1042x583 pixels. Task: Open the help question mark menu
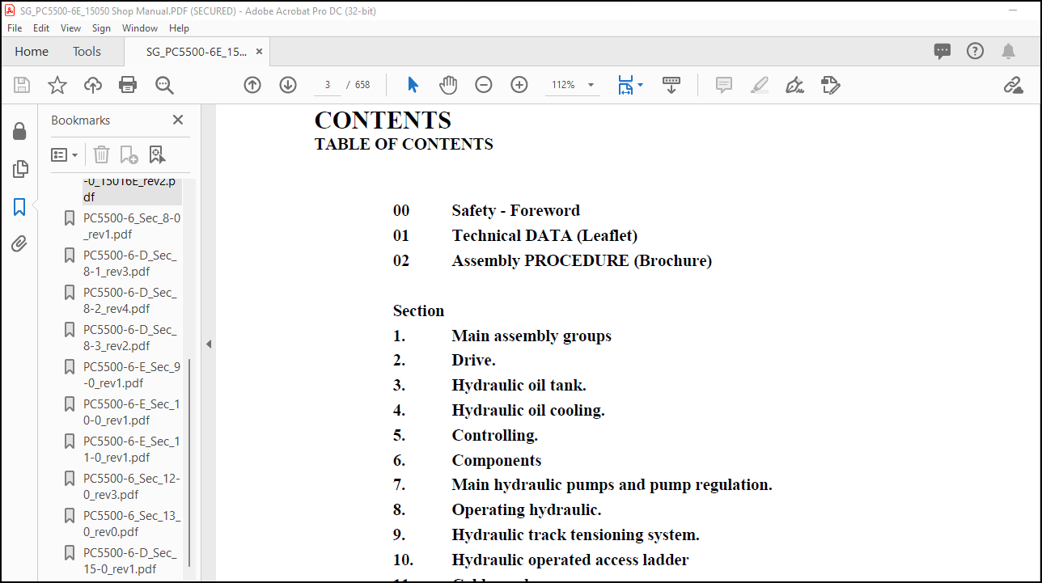click(976, 51)
